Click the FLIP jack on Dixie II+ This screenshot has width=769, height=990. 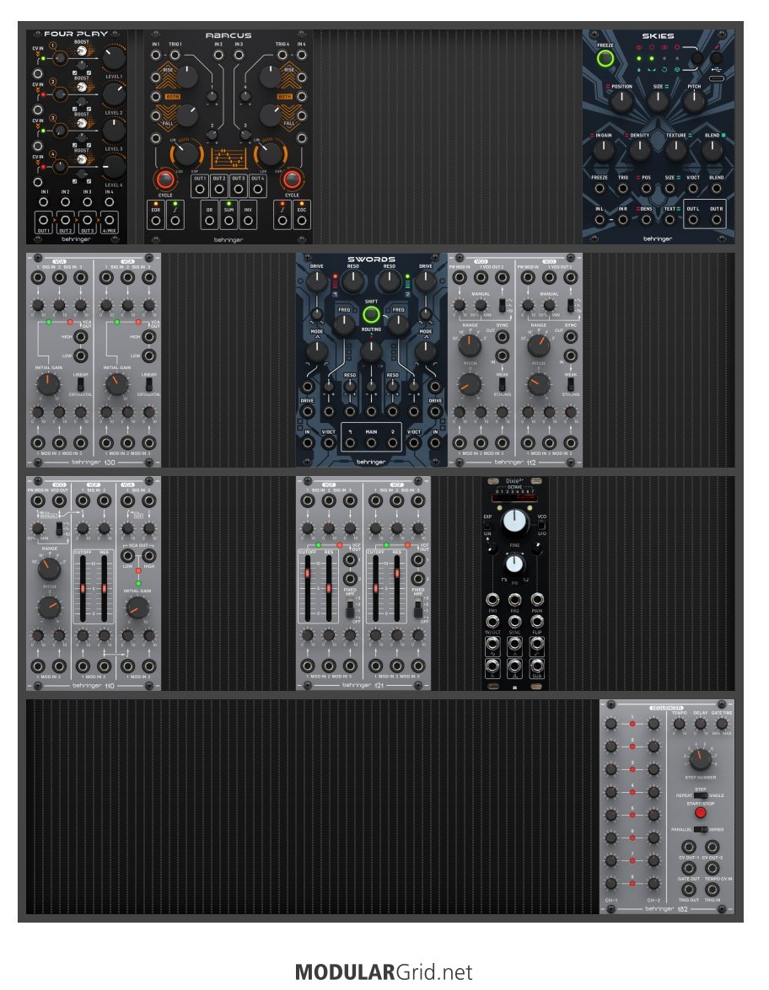536,621
